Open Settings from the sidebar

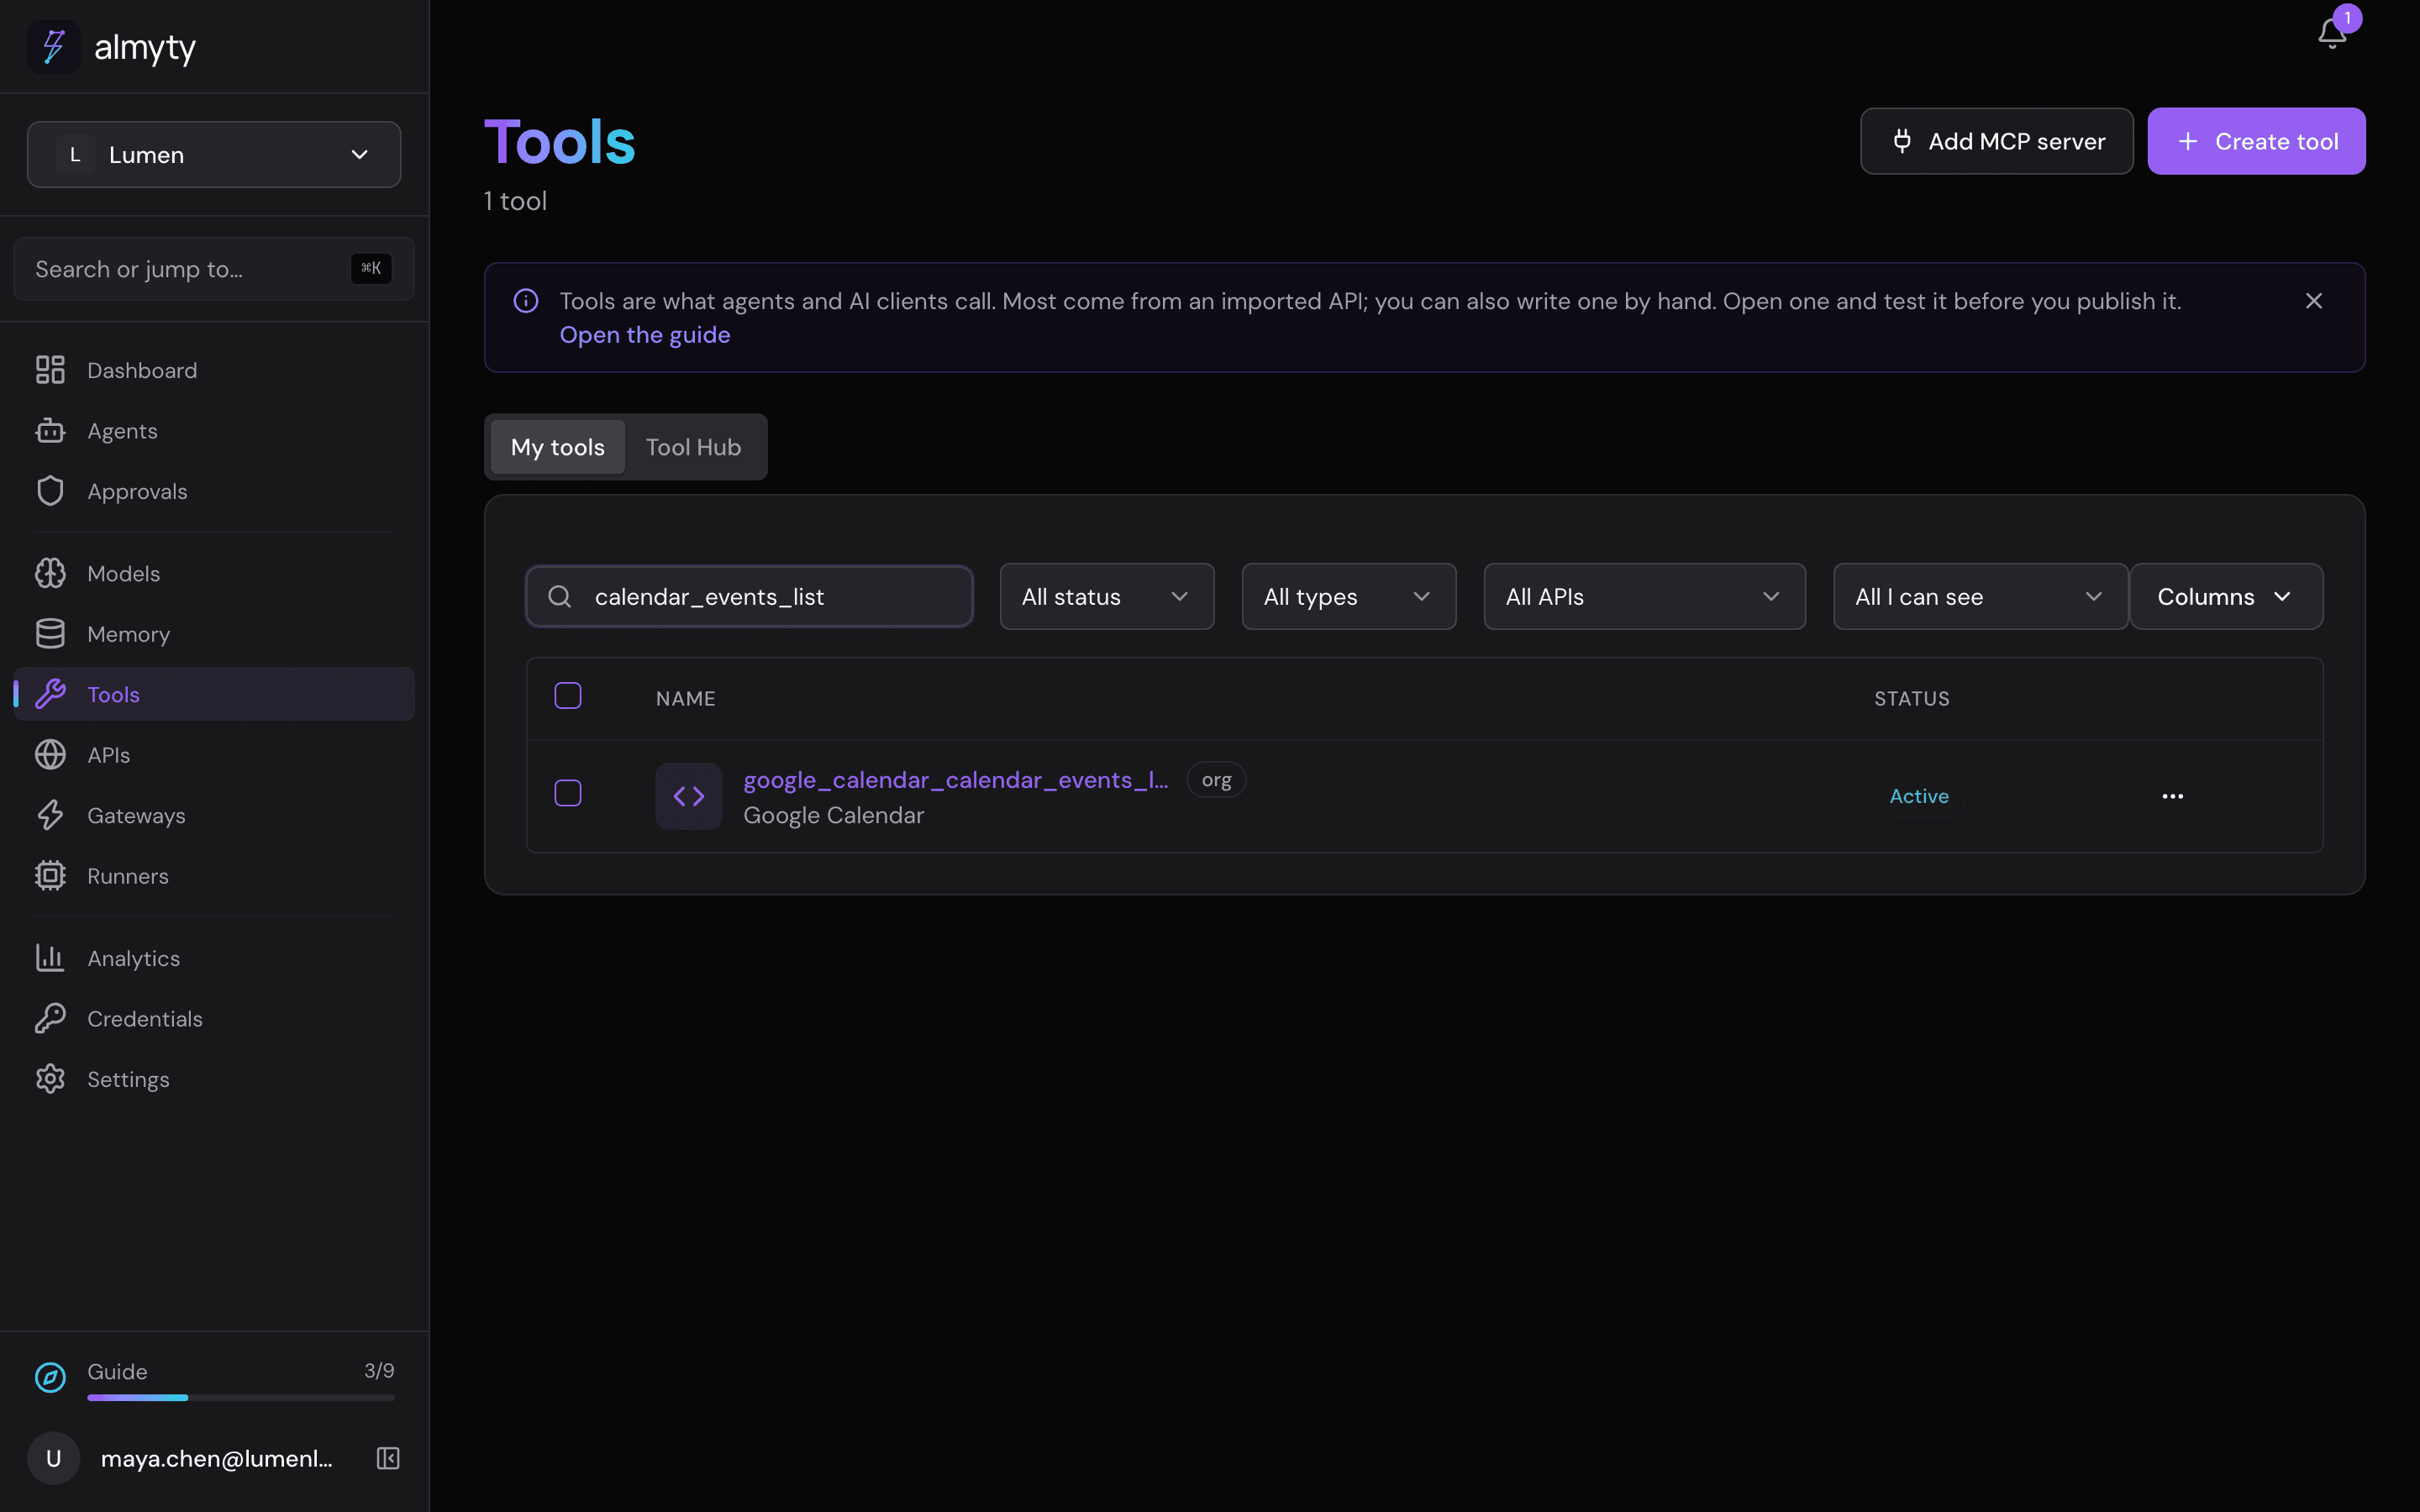214,1079
